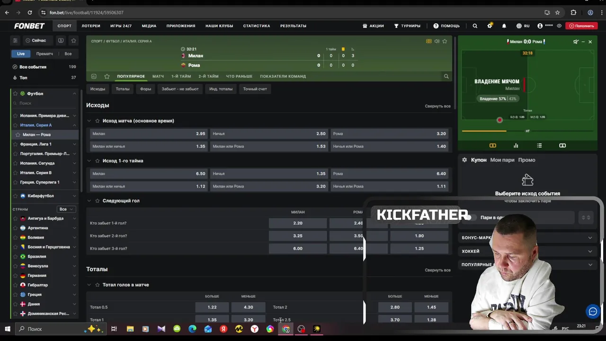Favorite the Футбол sport star

[15, 94]
